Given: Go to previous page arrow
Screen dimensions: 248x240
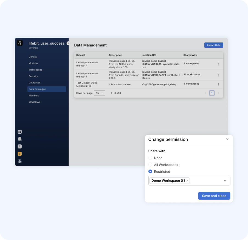Looking at the screenshot, I should click(x=205, y=93).
